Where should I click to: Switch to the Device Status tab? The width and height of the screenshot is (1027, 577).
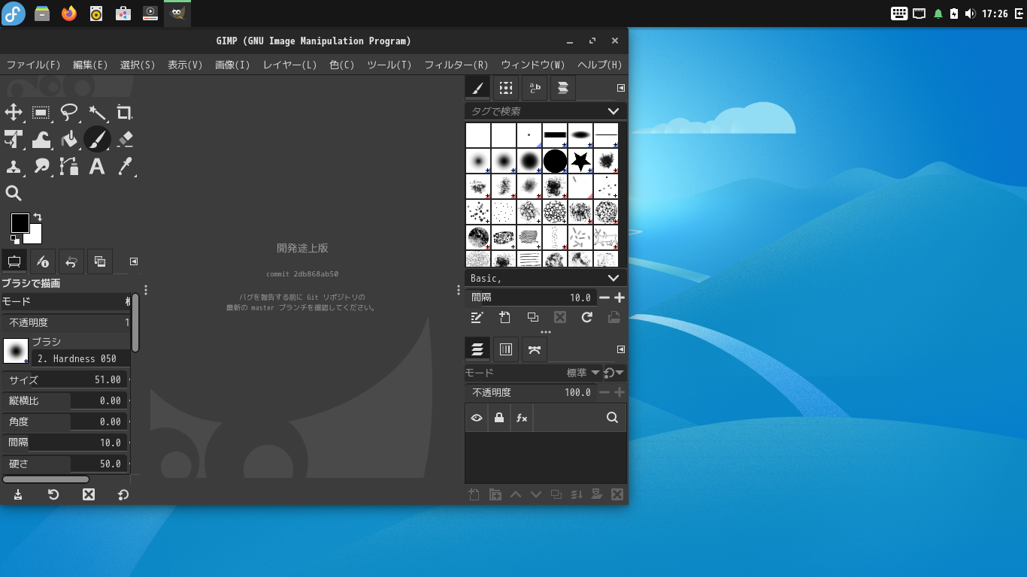[43, 261]
